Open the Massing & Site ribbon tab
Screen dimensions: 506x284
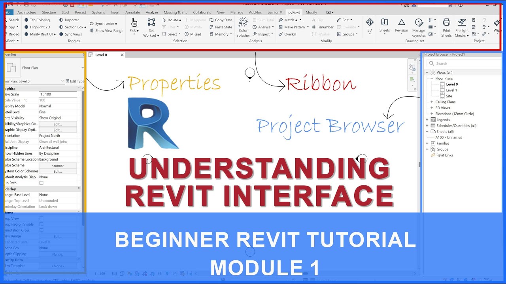pyautogui.click(x=176, y=12)
